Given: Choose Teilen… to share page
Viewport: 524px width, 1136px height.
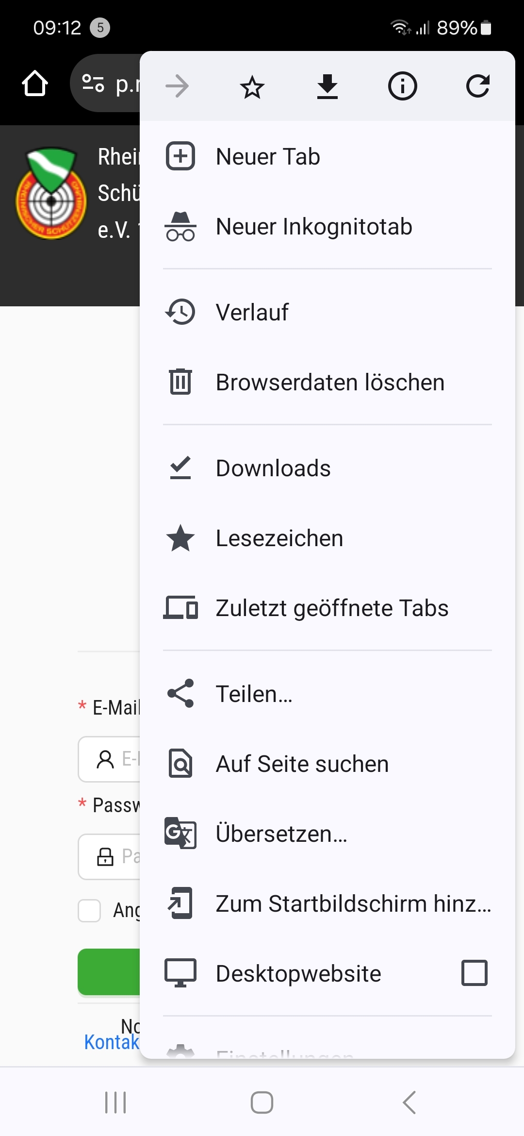Looking at the screenshot, I should click(327, 694).
